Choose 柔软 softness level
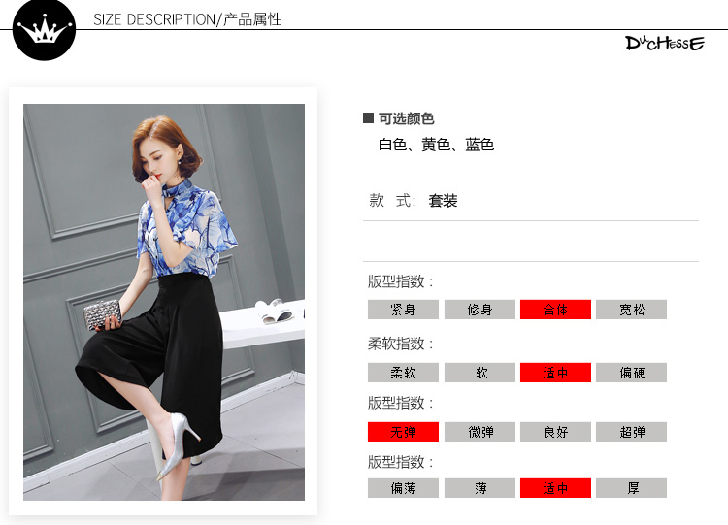The height and width of the screenshot is (525, 728). [x=403, y=373]
